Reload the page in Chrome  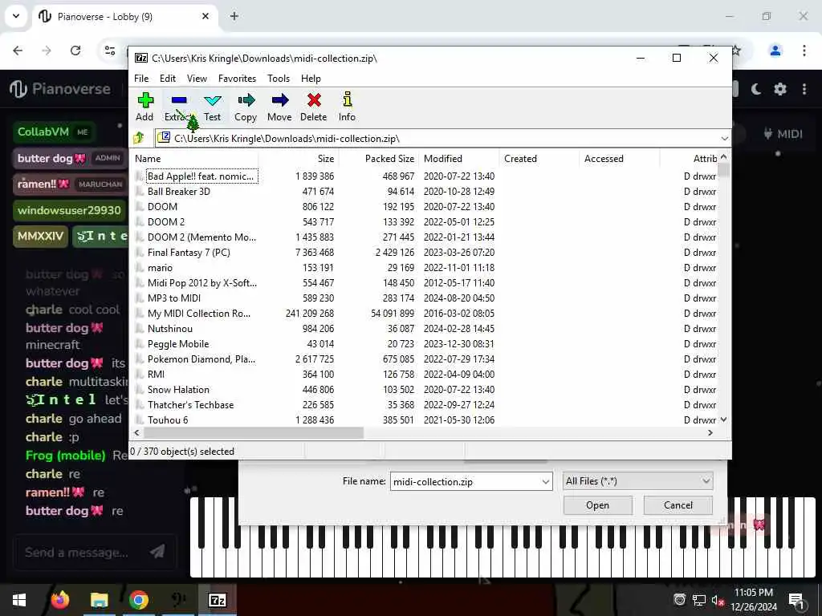pyautogui.click(x=75, y=51)
